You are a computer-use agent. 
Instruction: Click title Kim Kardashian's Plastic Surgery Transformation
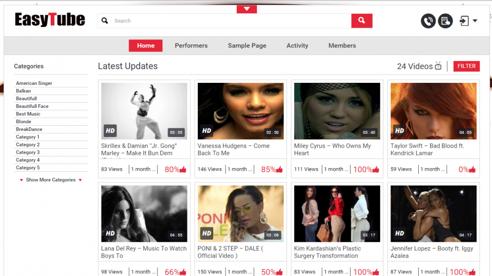[327, 252]
